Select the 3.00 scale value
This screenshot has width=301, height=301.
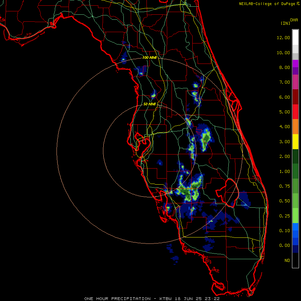pyautogui.click(x=285, y=142)
